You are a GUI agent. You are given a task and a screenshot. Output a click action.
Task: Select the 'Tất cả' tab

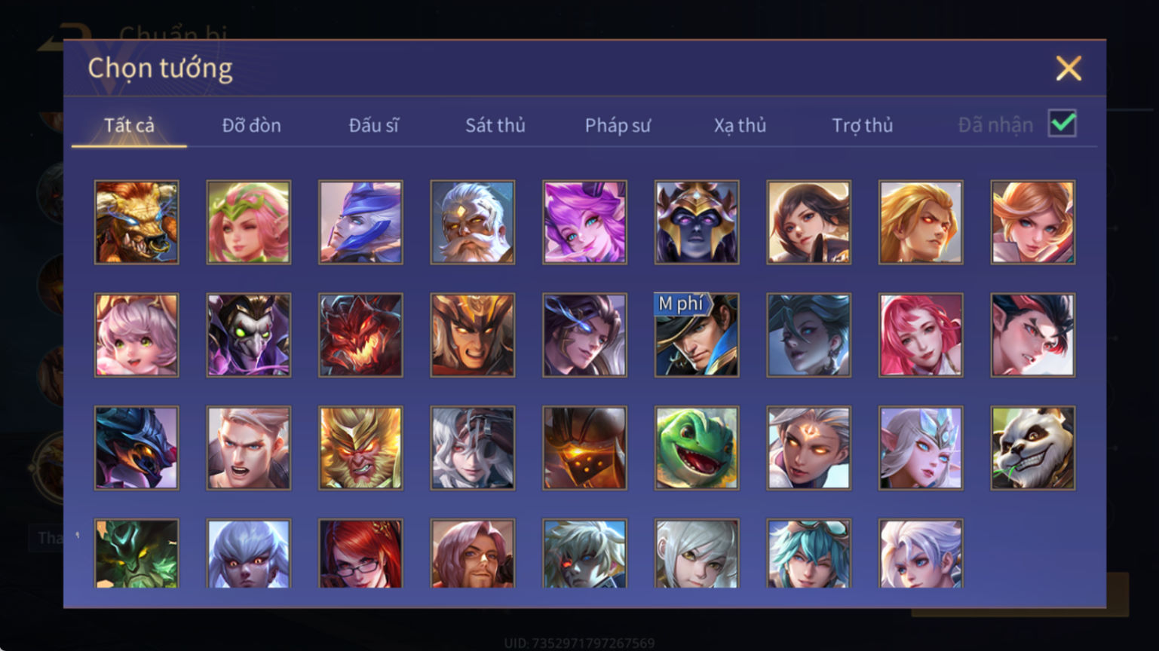[x=129, y=125]
